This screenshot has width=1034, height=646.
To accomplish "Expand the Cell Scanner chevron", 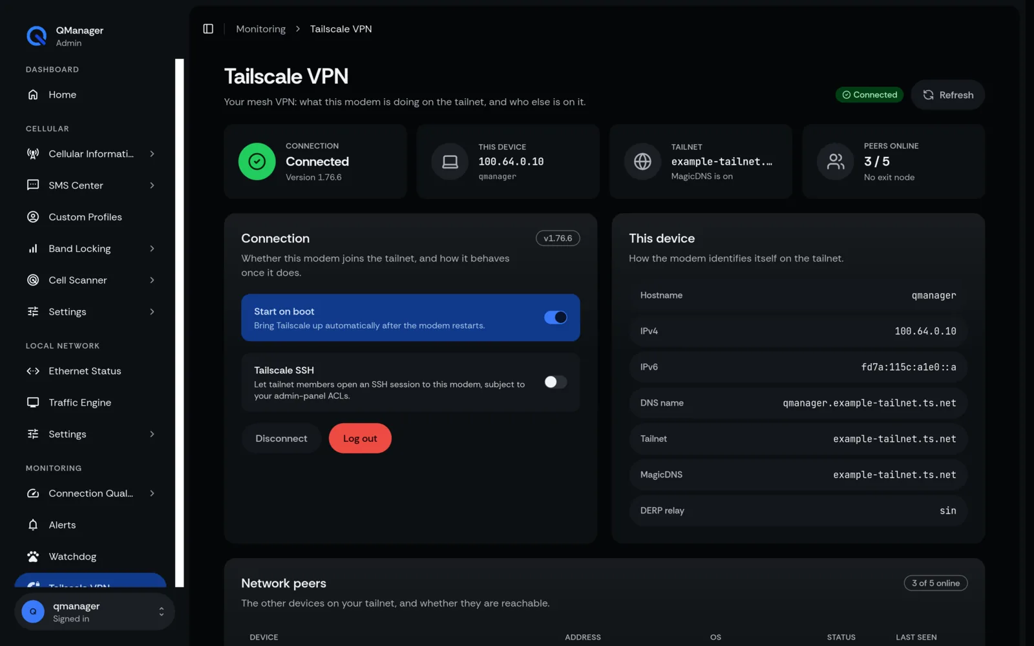I will tap(152, 280).
